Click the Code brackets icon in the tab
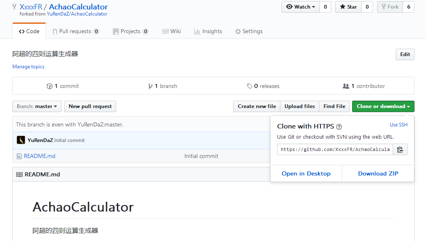426x241 pixels. point(22,32)
